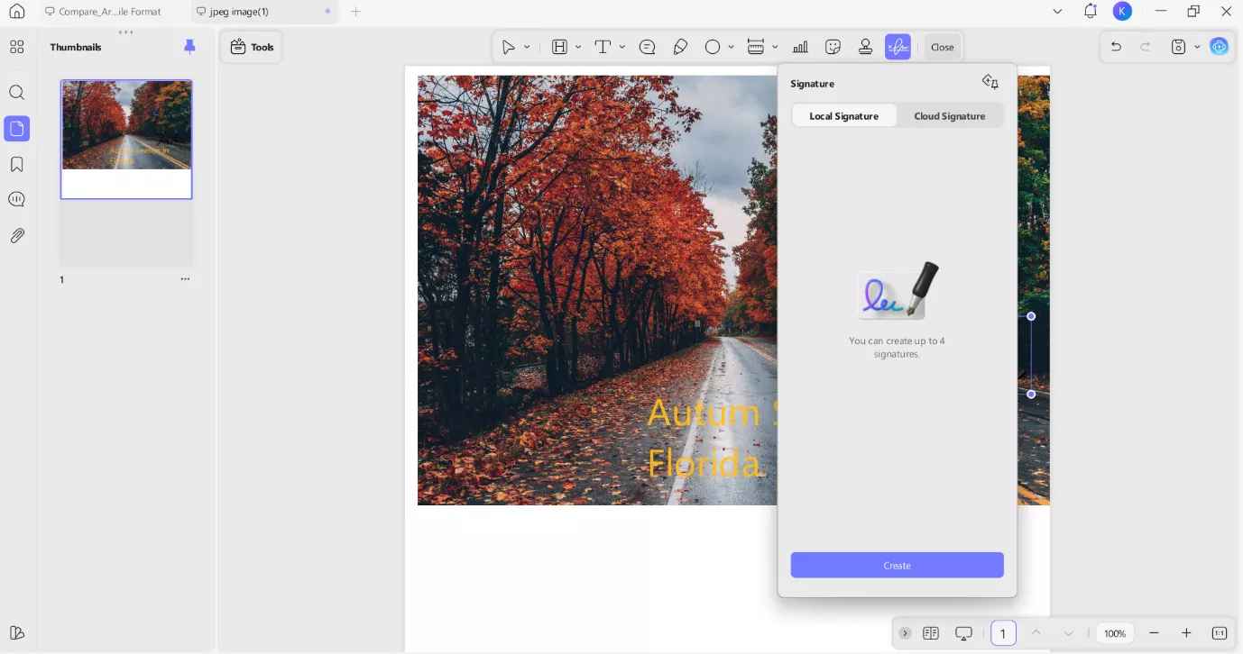Viewport: 1243px width, 654px height.
Task: Click the zoom in plus button
Action: click(x=1186, y=633)
